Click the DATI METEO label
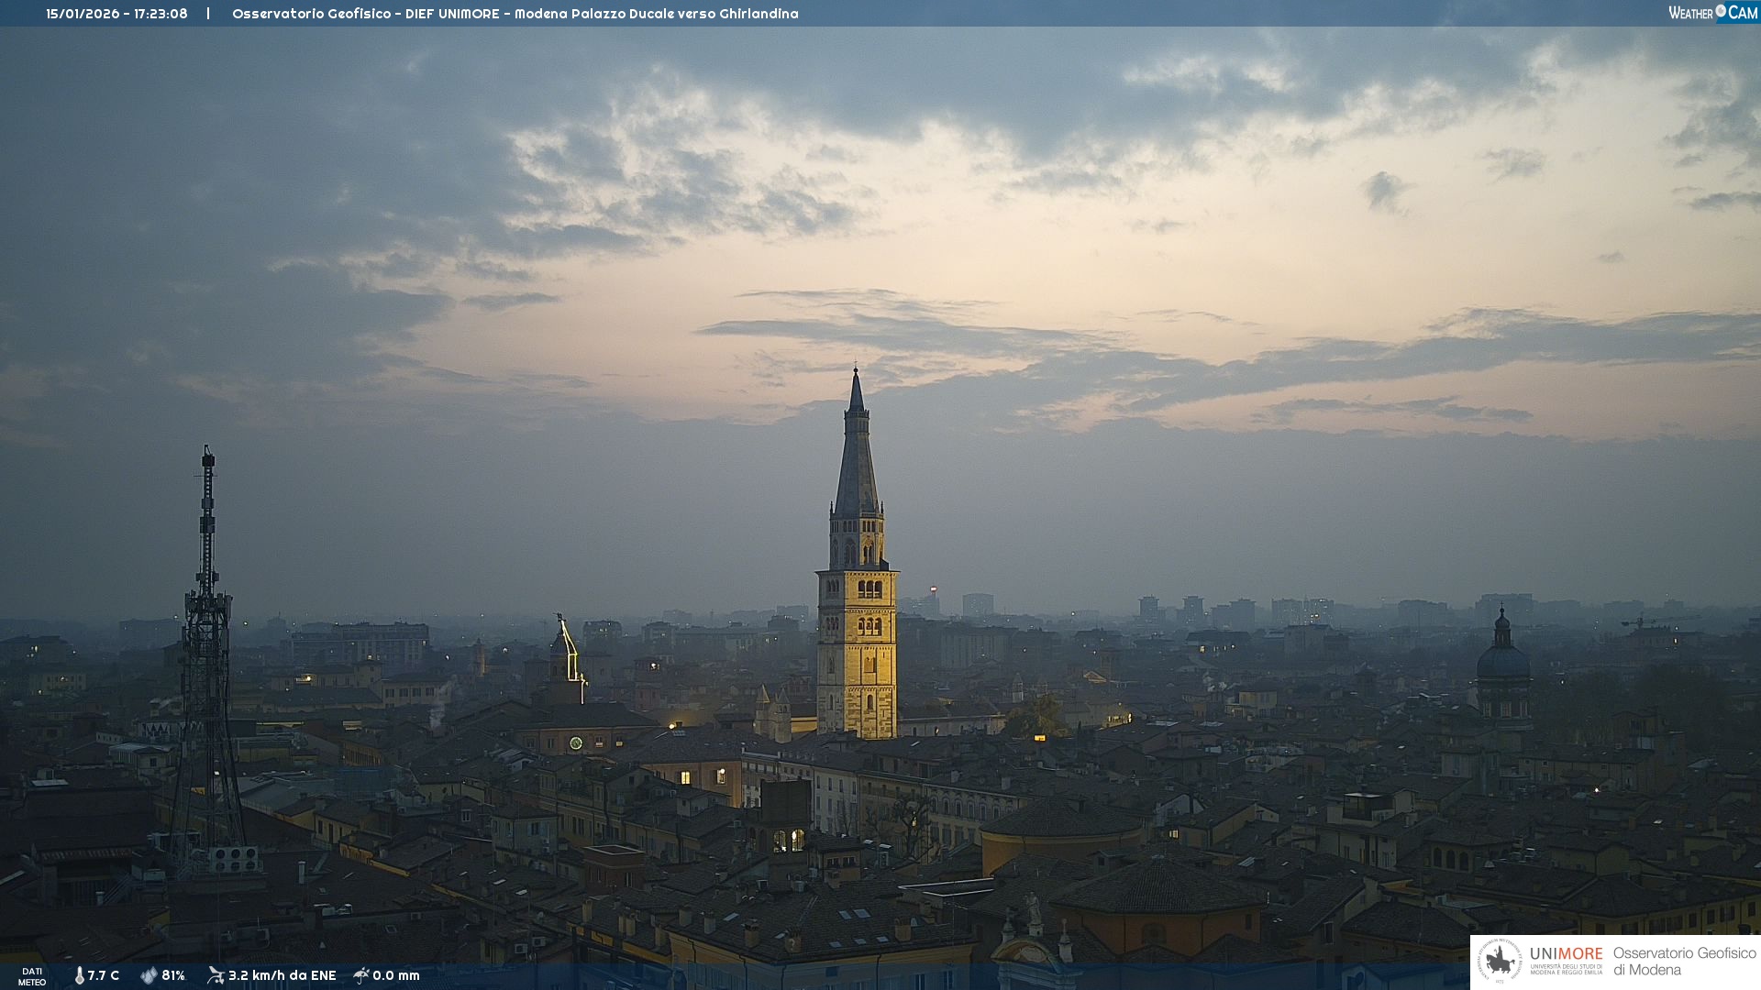Screen dimensions: 1761x990 pyautogui.click(x=32, y=976)
